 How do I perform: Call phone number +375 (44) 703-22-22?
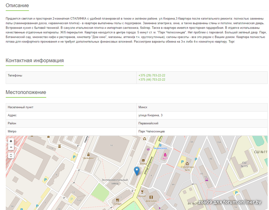pyautogui.click(x=152, y=80)
